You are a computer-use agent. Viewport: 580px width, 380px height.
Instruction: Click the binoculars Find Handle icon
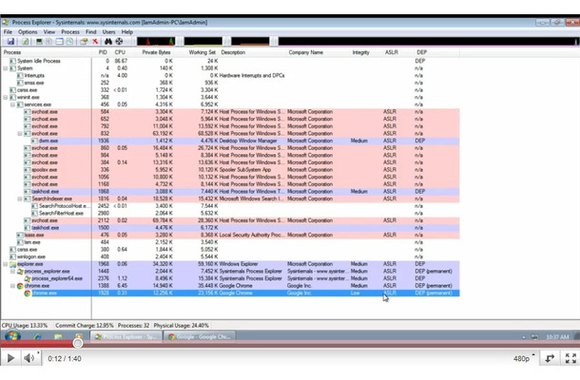pyautogui.click(x=108, y=42)
